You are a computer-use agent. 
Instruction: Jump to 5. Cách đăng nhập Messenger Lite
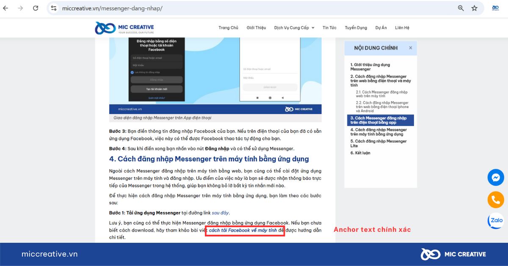[378, 144]
